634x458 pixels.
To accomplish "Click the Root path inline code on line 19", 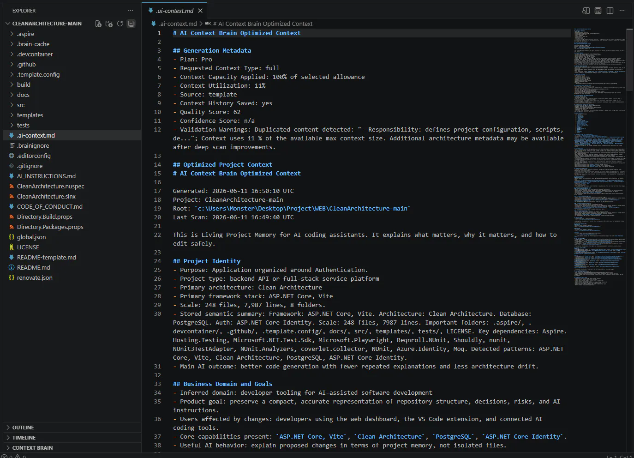I will coord(302,209).
